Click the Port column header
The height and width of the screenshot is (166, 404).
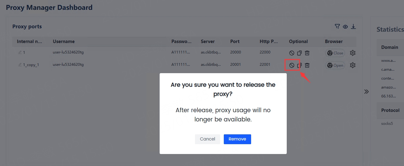pyautogui.click(x=235, y=41)
